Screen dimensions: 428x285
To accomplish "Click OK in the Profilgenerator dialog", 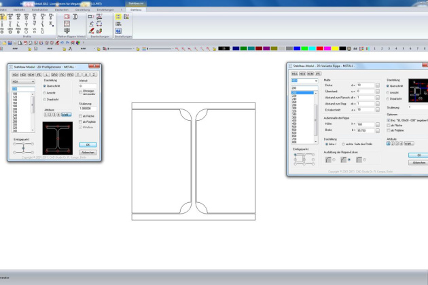I will 88,145.
